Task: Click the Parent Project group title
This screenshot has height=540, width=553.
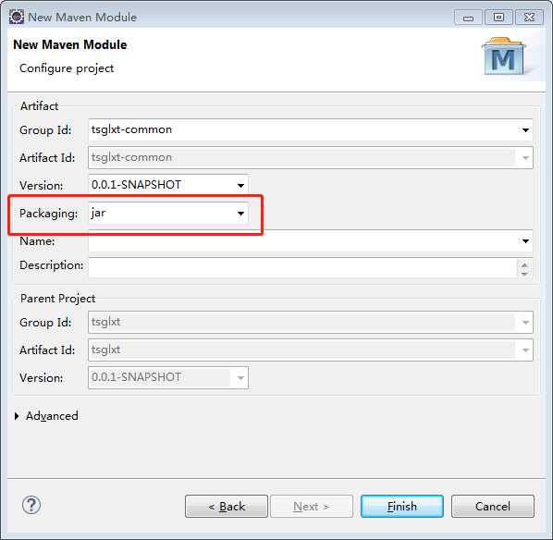Action: point(58,299)
